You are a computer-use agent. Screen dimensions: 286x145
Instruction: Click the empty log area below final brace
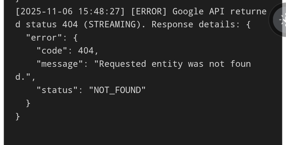(x=143, y=133)
